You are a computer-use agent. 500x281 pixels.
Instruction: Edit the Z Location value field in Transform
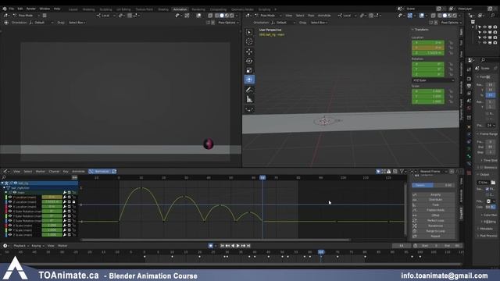tap(428, 52)
